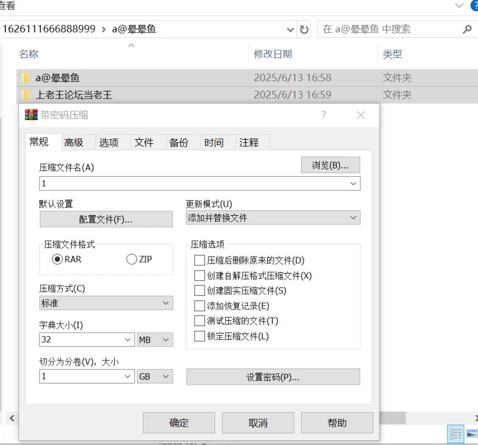
Task: Click the search magnifier icon in Explorer
Action: [467, 29]
